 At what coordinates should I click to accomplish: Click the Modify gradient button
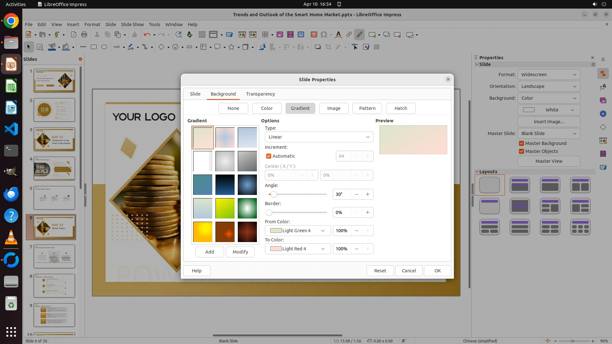[x=240, y=252]
